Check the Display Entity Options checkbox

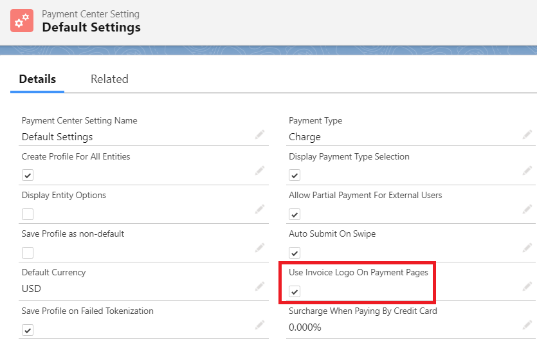click(28, 214)
